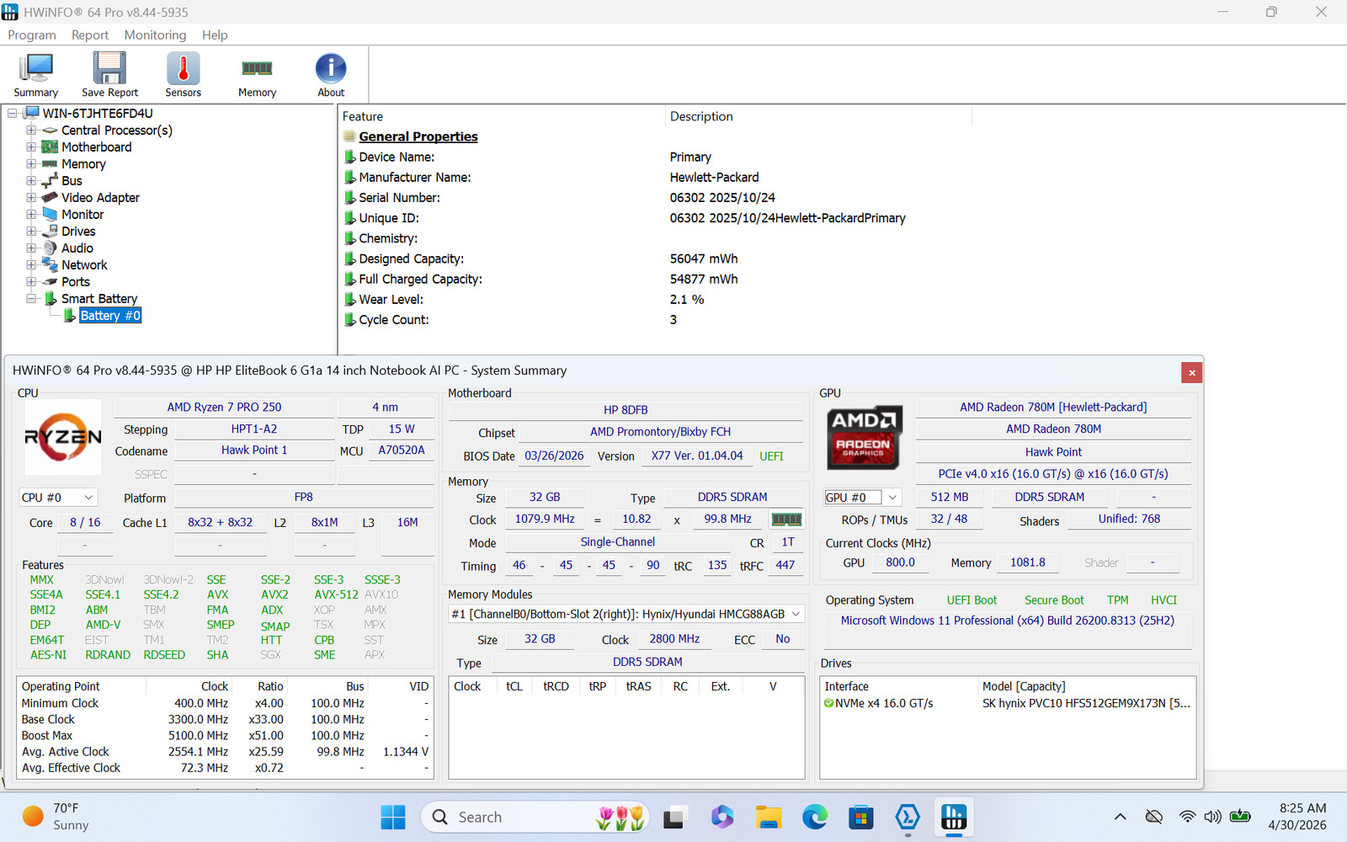Viewport: 1347px width, 842px height.
Task: Click the BIOS Date value 03/26/2026
Action: pyautogui.click(x=554, y=456)
